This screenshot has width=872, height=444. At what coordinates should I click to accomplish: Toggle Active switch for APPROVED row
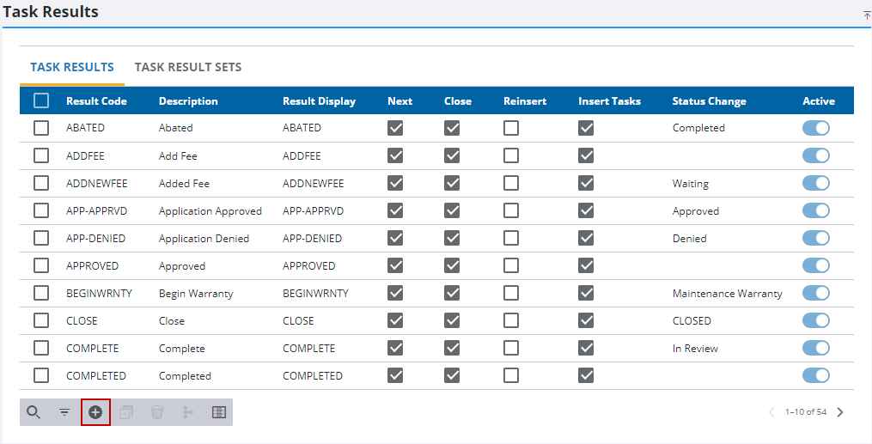(x=816, y=265)
